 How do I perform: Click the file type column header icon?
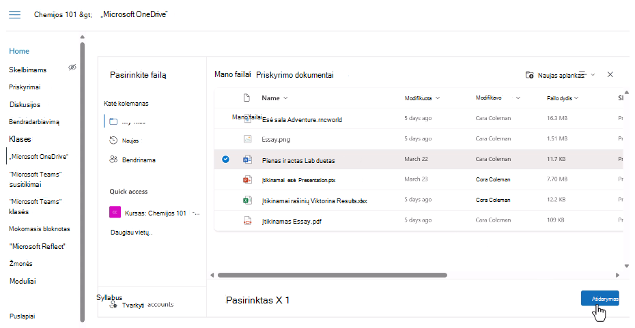[x=246, y=98]
